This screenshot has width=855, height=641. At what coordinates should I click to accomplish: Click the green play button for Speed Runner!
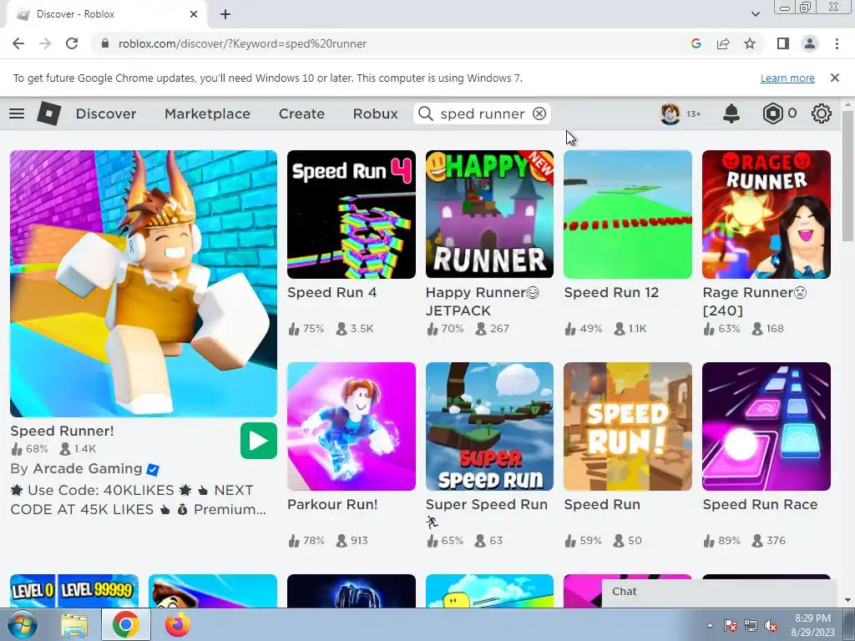pos(259,441)
